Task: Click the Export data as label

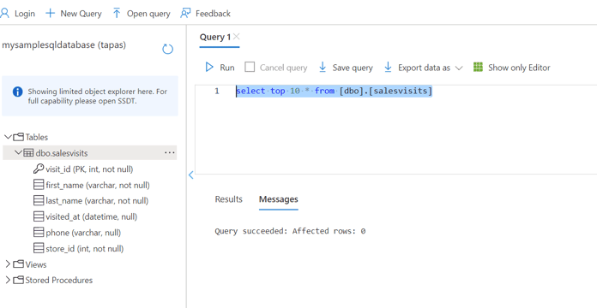Action: click(x=424, y=68)
